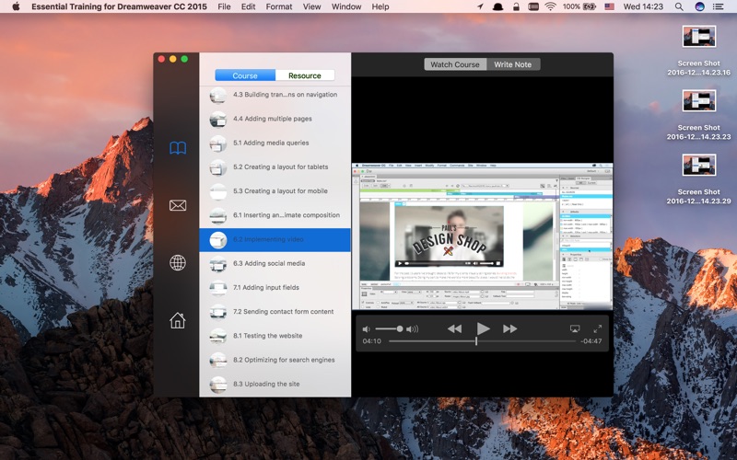Open Siri from the menu bar
737x460 pixels.
tap(699, 6)
